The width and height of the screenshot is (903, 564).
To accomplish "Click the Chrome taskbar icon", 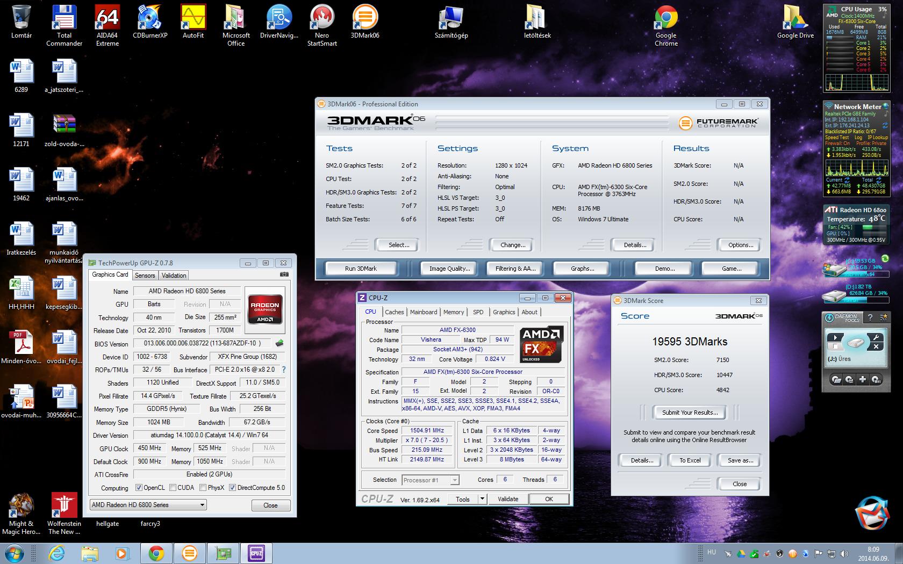I will coord(156,553).
